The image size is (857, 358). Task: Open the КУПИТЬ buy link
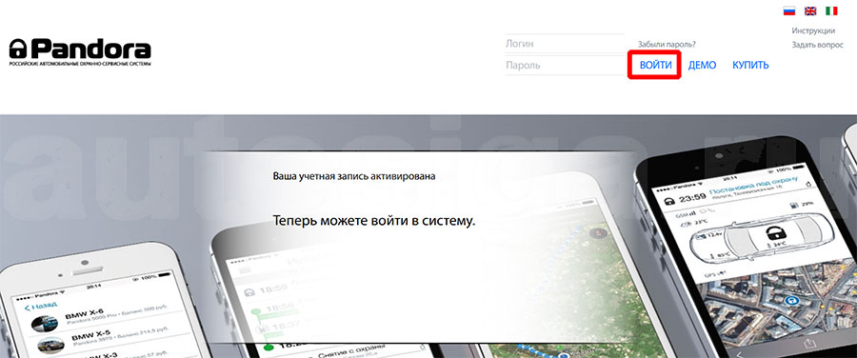pos(750,65)
